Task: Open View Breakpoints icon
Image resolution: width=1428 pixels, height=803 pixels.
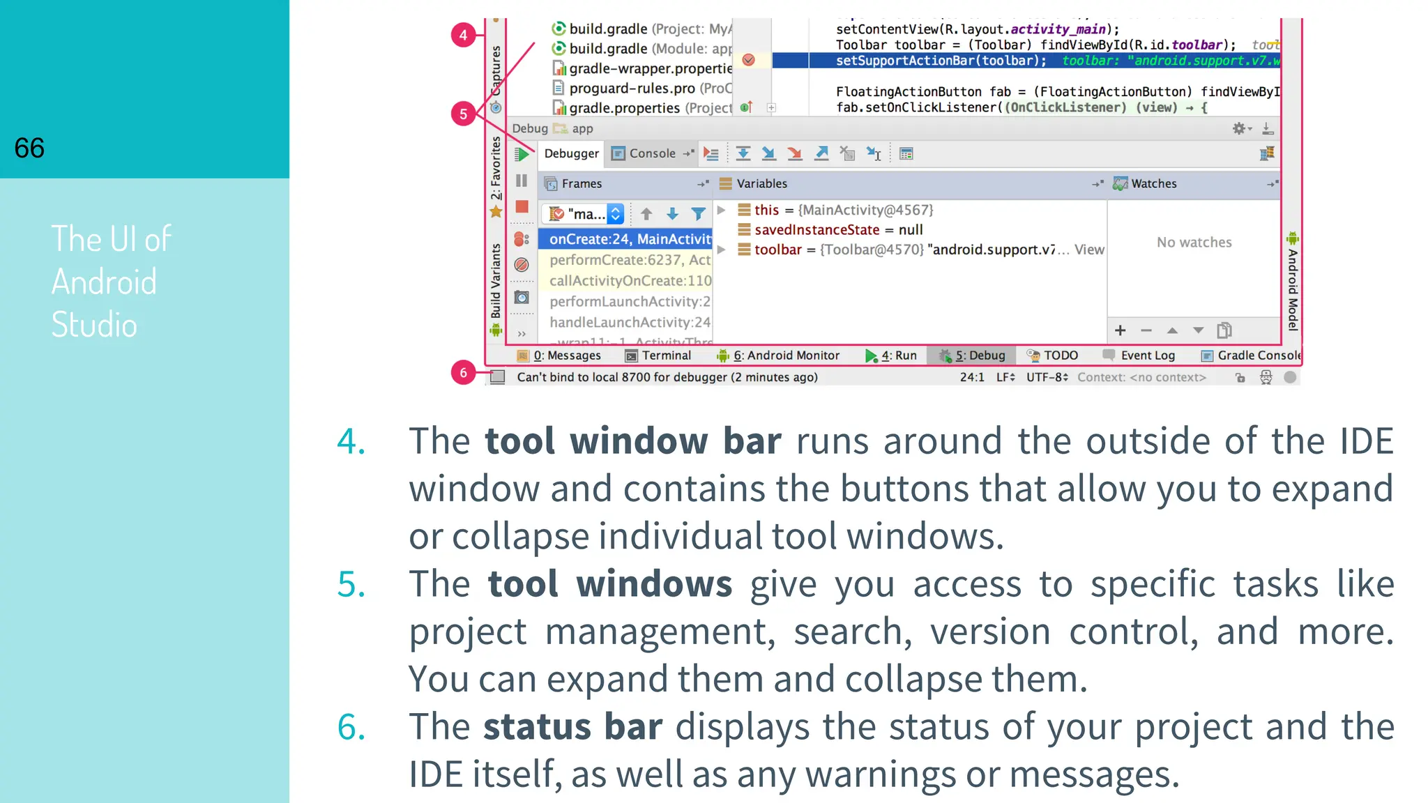Action: (x=522, y=239)
